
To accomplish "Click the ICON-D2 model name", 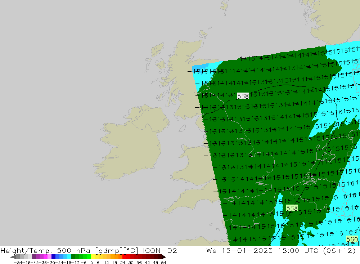I will point(160,250).
